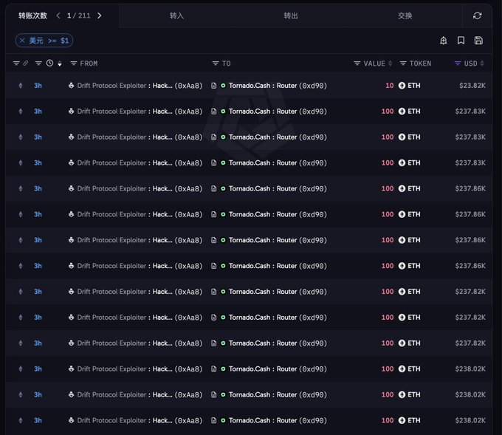Save the filter with the floppy disk icon
502x435 pixels.
coord(478,41)
